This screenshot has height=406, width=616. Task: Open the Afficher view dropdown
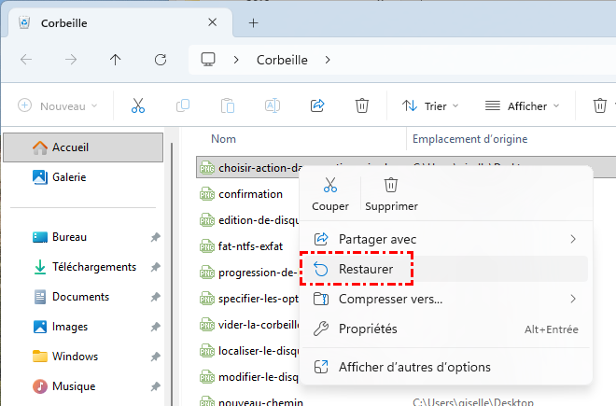(522, 105)
